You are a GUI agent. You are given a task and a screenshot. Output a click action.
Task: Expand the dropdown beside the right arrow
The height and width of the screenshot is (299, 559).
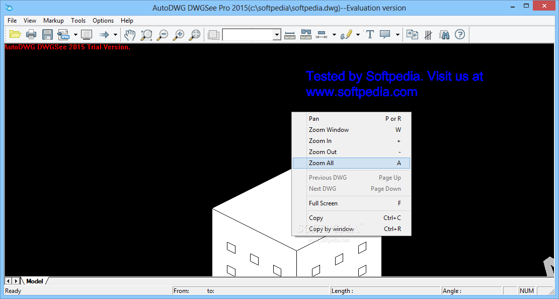(116, 35)
